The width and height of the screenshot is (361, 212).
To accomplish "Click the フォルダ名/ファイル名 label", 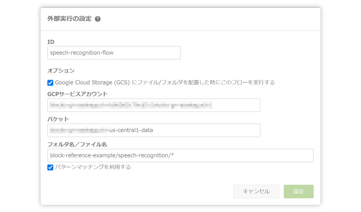I will click(77, 144).
